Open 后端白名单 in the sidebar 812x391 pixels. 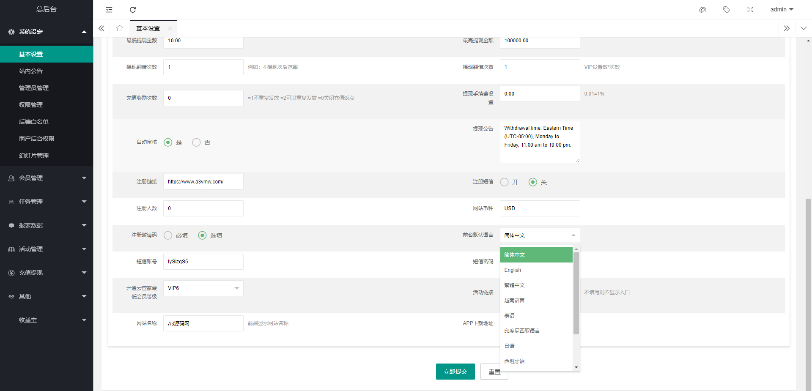click(47, 122)
